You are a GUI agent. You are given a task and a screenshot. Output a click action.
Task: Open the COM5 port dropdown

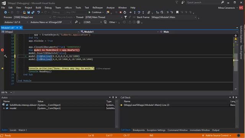tap(101, 22)
